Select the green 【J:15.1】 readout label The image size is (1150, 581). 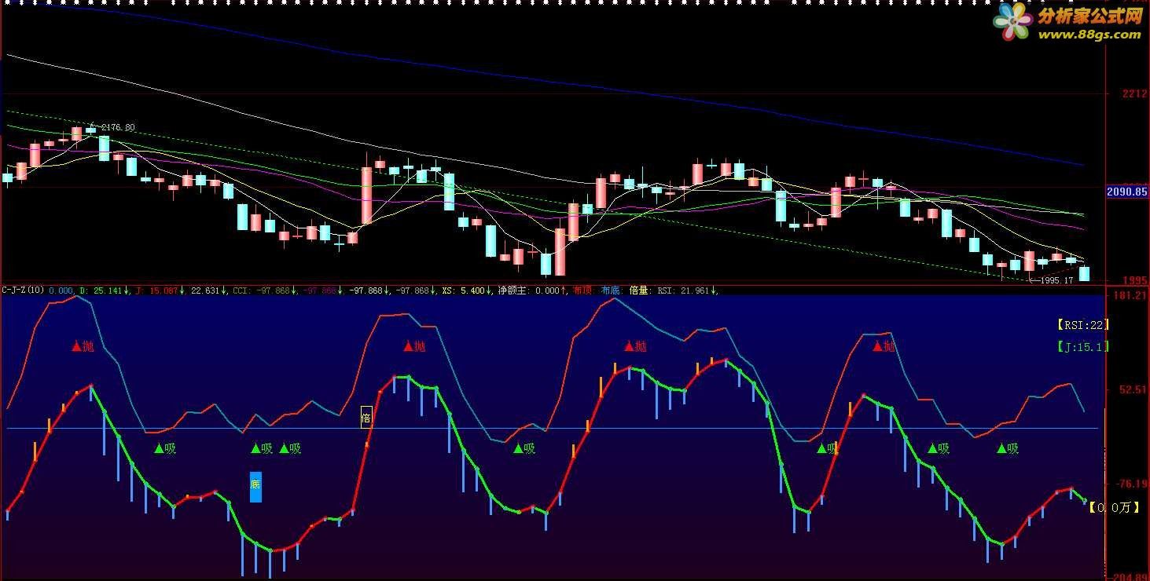(x=1082, y=346)
